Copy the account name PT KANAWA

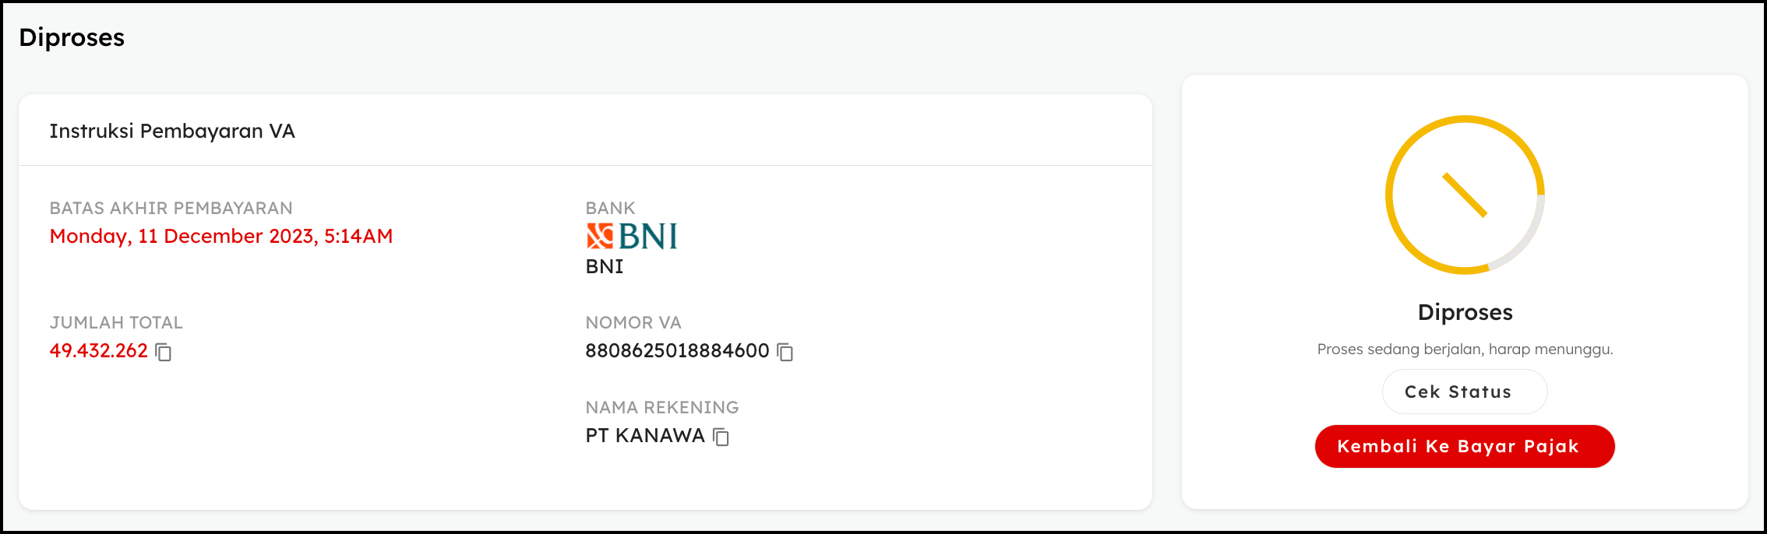[721, 437]
